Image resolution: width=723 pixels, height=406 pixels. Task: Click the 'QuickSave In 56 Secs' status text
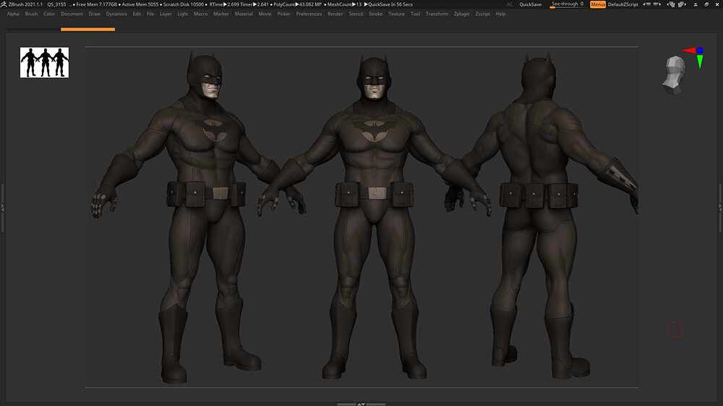coord(390,4)
